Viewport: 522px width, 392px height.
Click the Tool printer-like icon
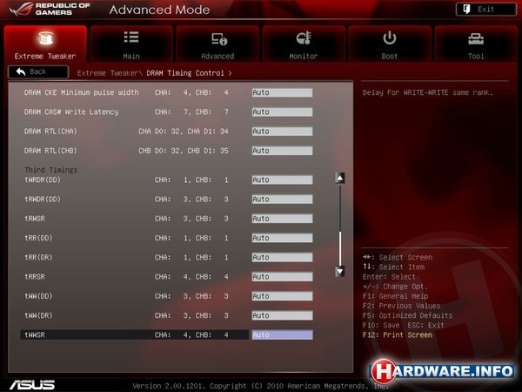476,38
